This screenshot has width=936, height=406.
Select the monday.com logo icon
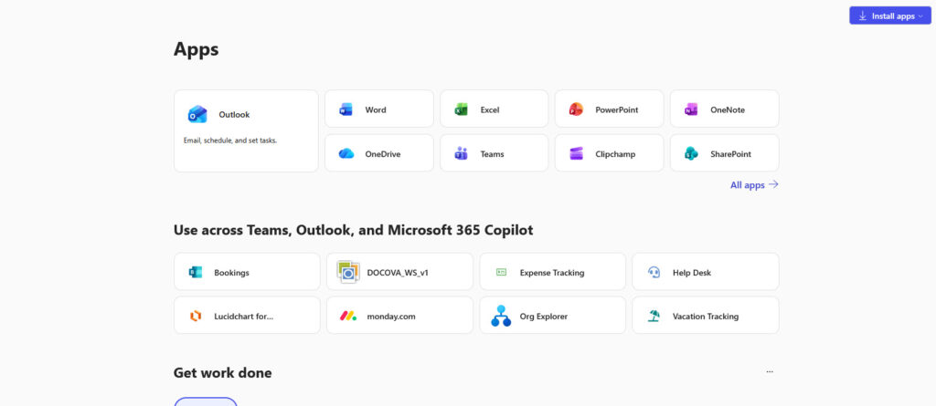[x=347, y=316]
